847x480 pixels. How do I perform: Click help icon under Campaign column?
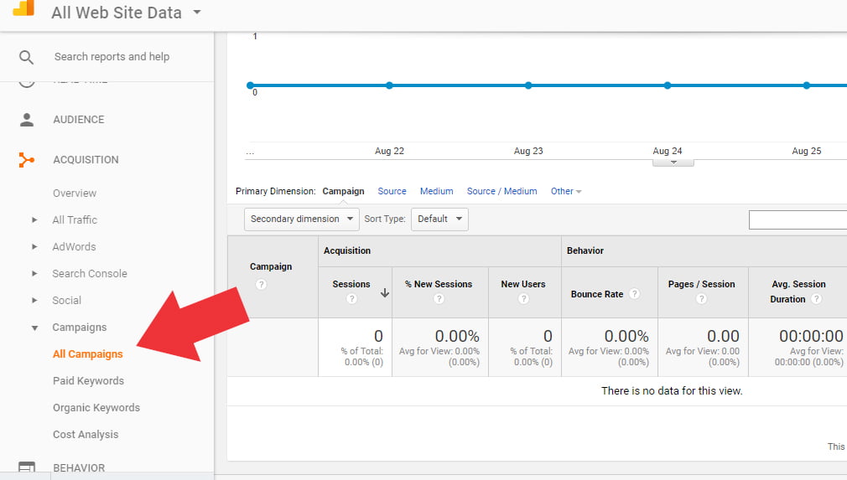tap(261, 285)
